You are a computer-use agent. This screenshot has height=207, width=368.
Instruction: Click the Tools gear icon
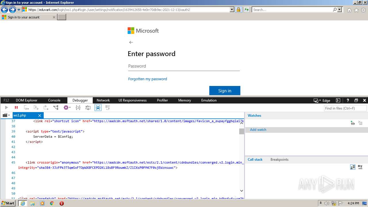pyautogui.click(x=363, y=10)
